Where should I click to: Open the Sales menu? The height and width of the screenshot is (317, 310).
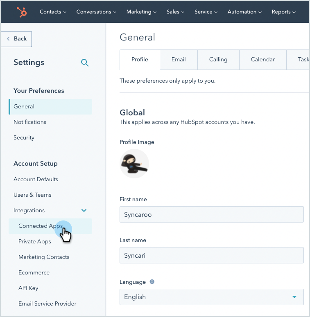coord(175,12)
